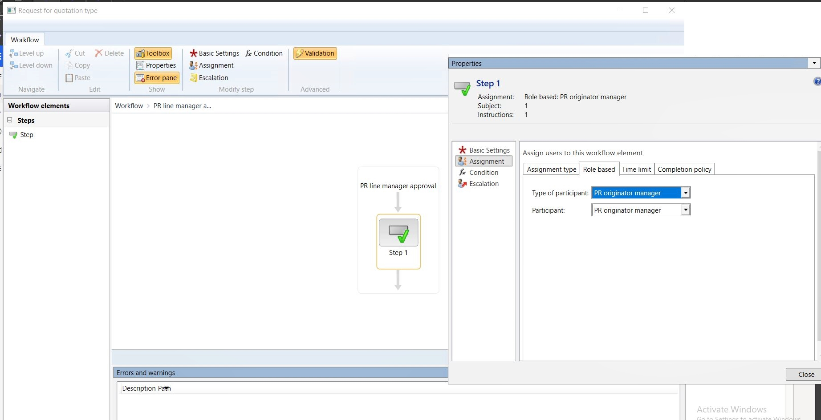
Task: Open the help icon in Properties
Action: tap(817, 81)
